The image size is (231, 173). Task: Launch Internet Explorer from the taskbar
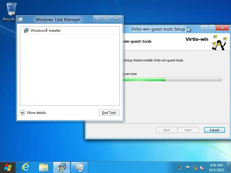click(x=26, y=168)
